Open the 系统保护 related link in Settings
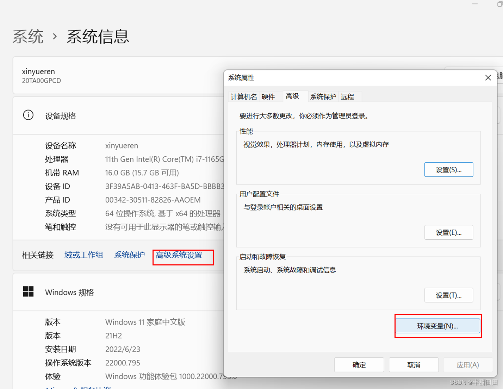The height and width of the screenshot is (389, 503). tap(129, 255)
